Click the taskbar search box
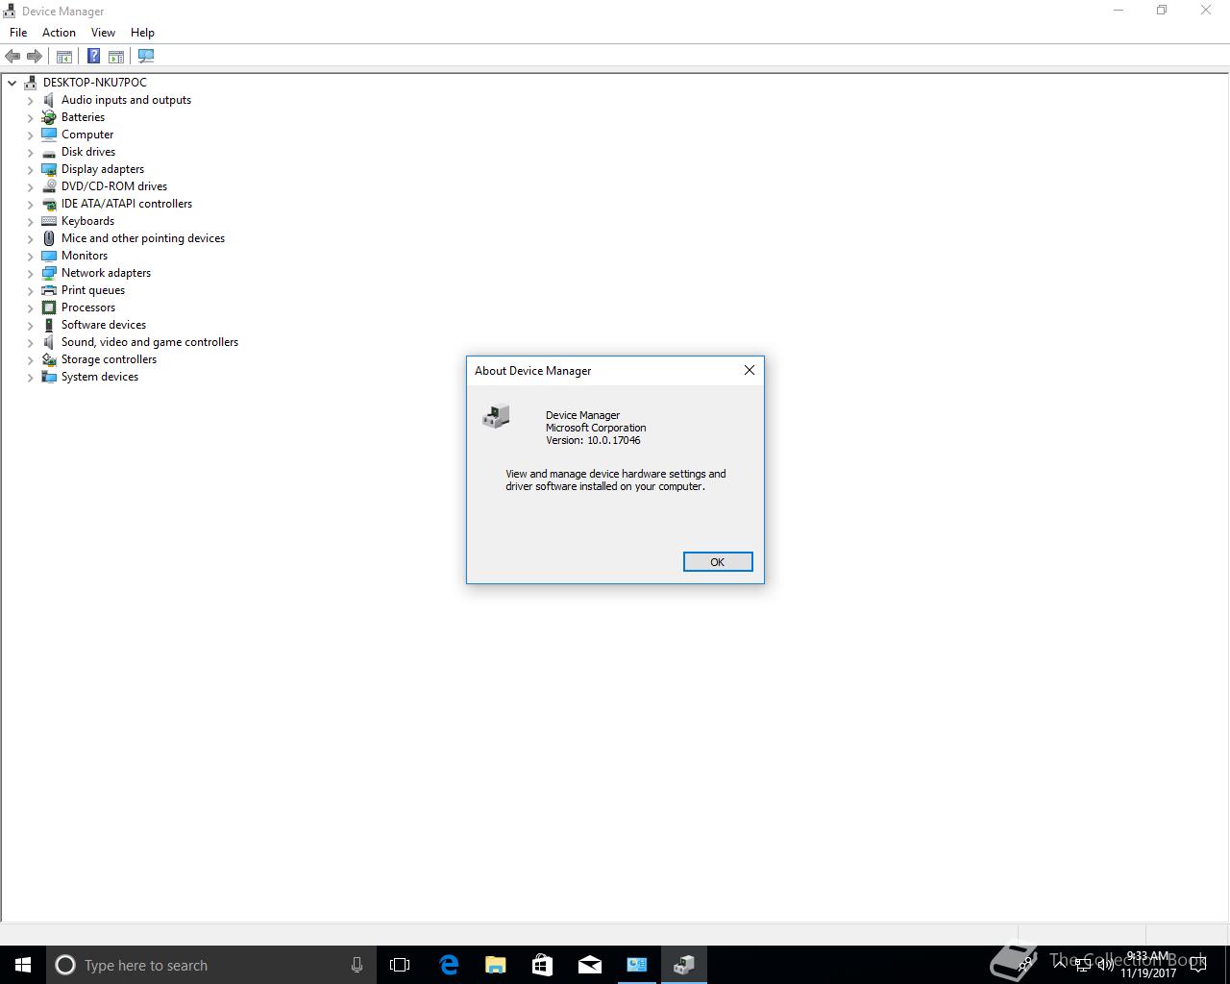The height and width of the screenshot is (984, 1230). click(209, 965)
